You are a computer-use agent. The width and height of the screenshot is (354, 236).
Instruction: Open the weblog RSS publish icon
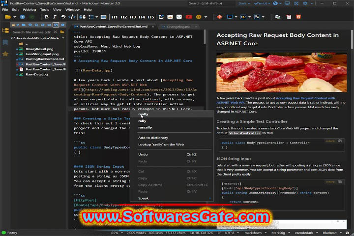point(257,17)
